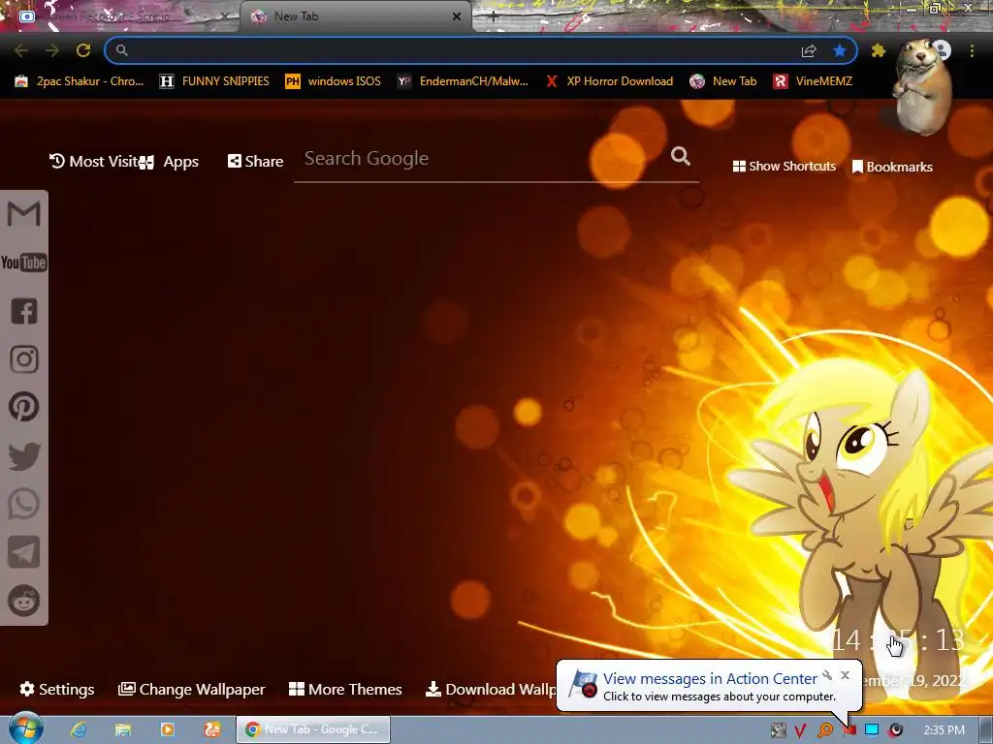Open the YouTube sidebar shortcut

click(23, 263)
